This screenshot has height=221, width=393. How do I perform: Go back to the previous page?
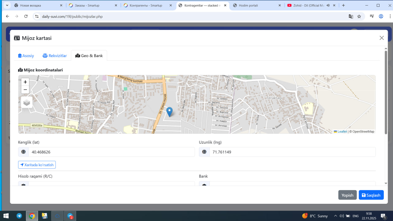tap(7, 16)
